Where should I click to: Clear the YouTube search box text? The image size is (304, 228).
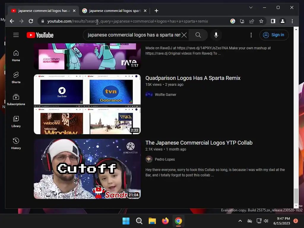coord(184,35)
